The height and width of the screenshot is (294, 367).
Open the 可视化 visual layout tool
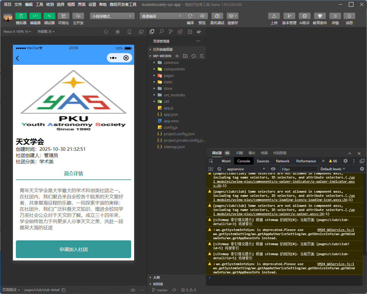64,16
